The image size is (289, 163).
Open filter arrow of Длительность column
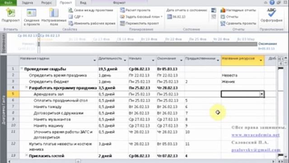pos(125,60)
